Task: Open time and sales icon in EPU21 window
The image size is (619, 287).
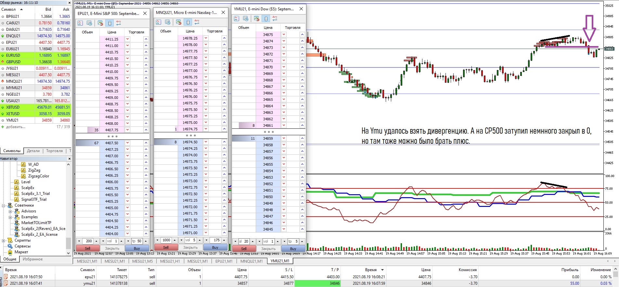Action: [x=89, y=23]
